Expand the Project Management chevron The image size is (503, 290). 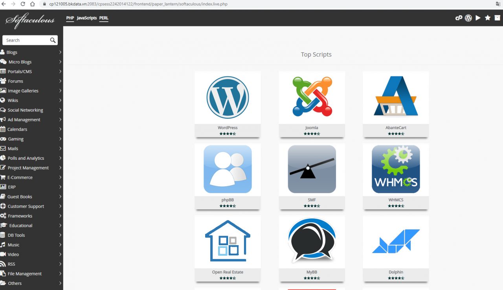pyautogui.click(x=60, y=168)
